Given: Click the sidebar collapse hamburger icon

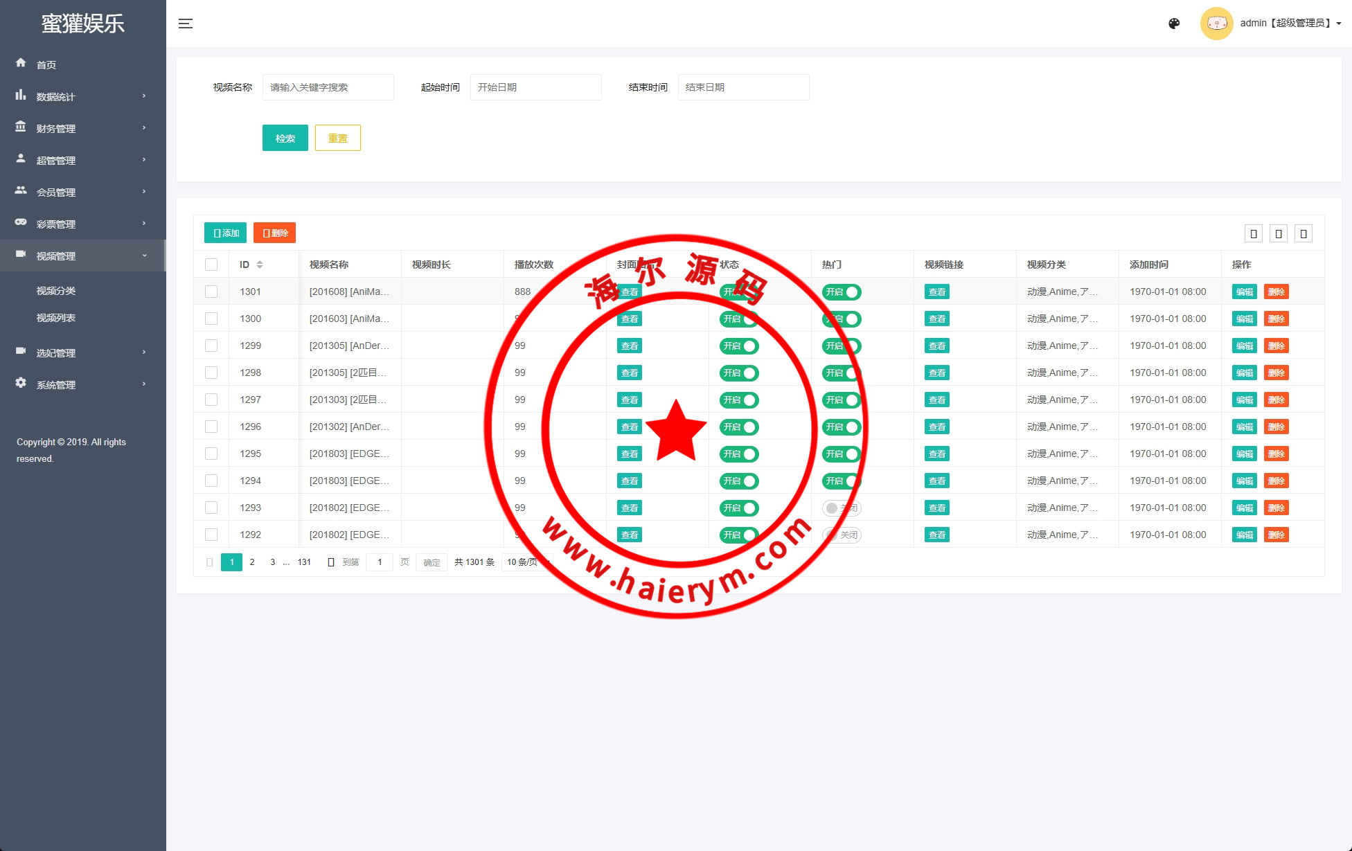Looking at the screenshot, I should pyautogui.click(x=186, y=24).
